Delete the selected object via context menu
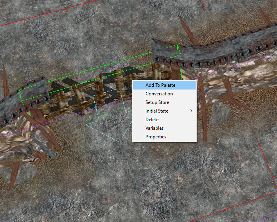This screenshot has height=222, width=277. click(x=152, y=120)
